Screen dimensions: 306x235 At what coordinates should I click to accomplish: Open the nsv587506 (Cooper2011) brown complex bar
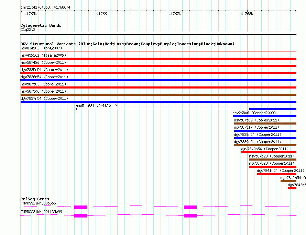158,95
